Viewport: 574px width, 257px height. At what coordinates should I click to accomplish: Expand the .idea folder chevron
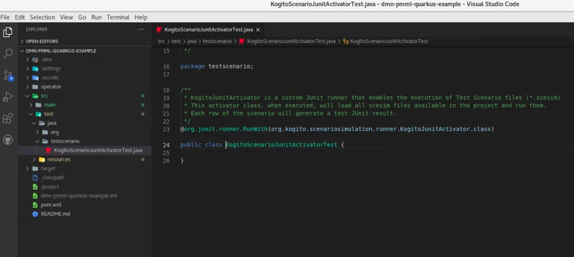point(27,59)
